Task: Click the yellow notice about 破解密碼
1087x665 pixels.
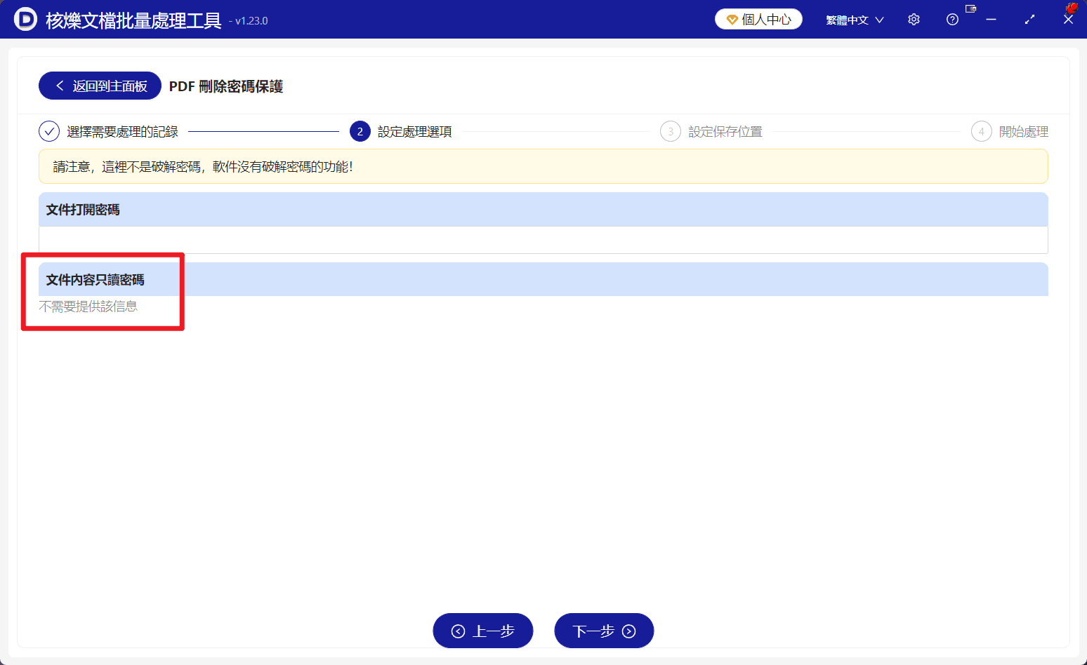Action: 543,166
